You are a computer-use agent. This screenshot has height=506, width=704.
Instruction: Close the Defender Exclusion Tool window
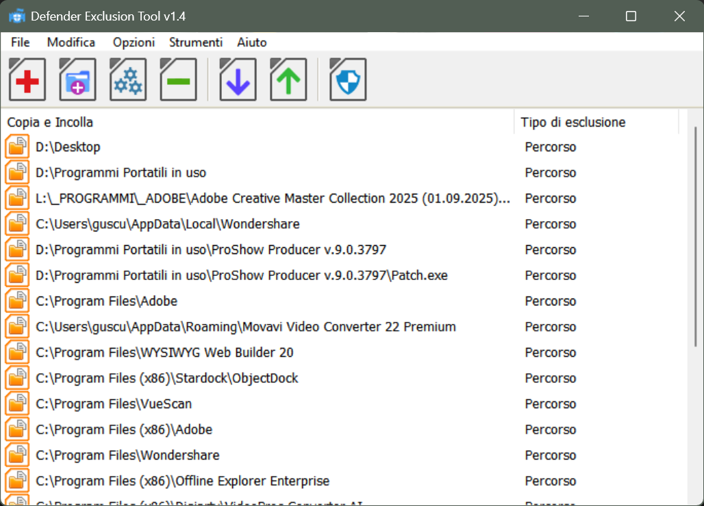(x=679, y=16)
